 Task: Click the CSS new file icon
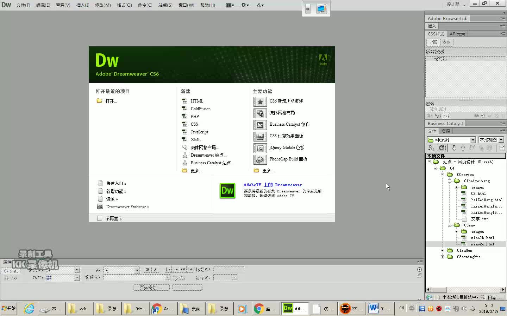point(184,124)
